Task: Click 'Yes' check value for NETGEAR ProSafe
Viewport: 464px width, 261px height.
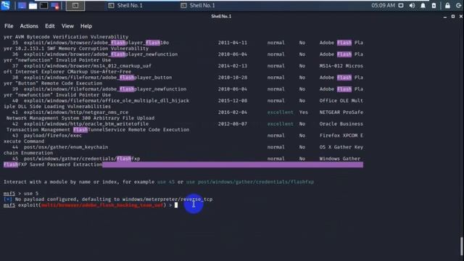Action: coord(303,112)
